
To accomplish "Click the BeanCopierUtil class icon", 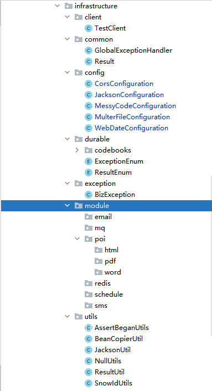I will point(89,339).
